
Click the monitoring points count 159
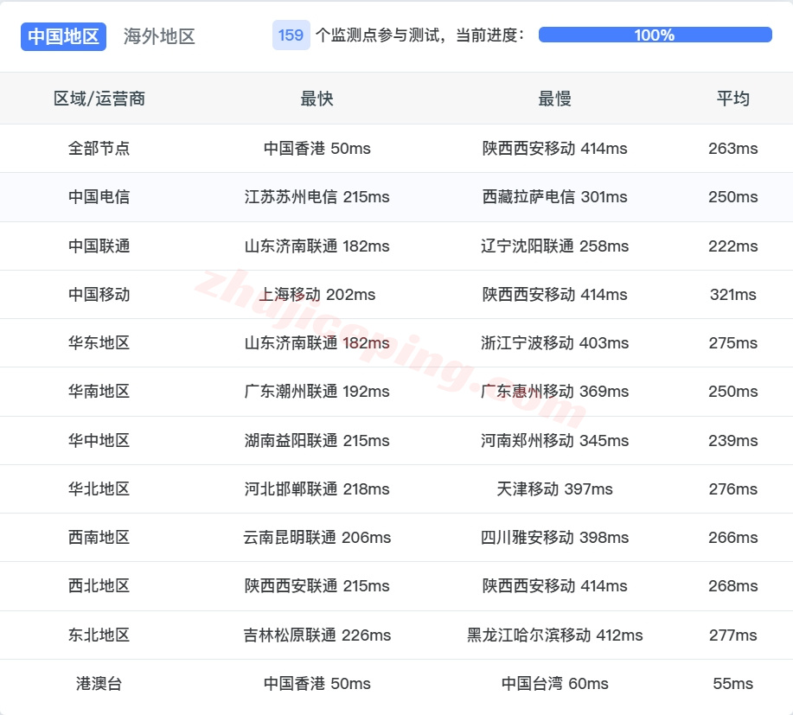coord(290,35)
